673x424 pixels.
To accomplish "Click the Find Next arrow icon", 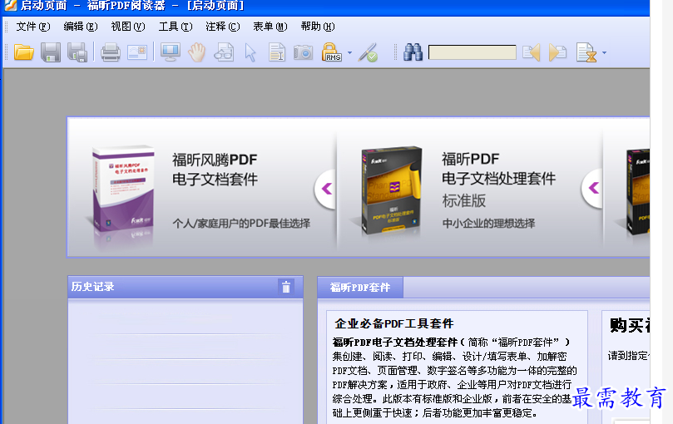I will tap(557, 52).
